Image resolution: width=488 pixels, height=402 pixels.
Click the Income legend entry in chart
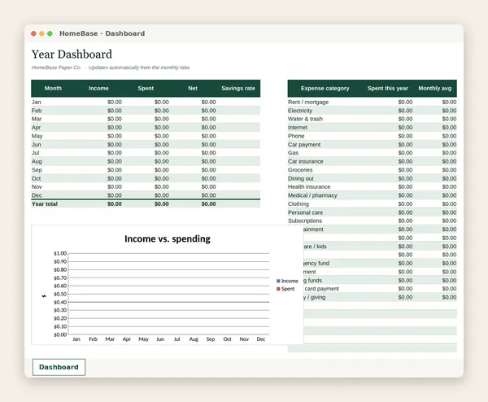click(x=287, y=281)
